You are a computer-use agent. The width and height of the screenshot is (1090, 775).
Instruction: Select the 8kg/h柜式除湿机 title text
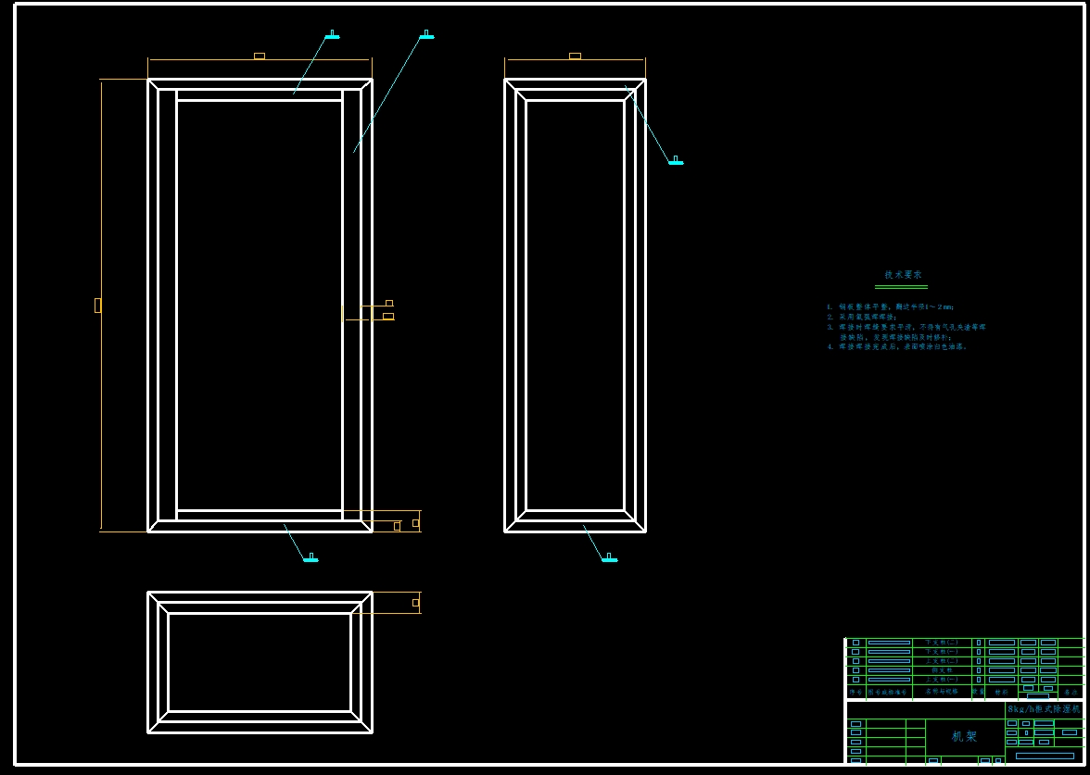(1044, 709)
